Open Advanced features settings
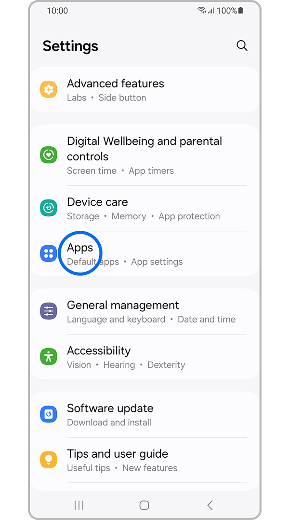 (x=144, y=89)
